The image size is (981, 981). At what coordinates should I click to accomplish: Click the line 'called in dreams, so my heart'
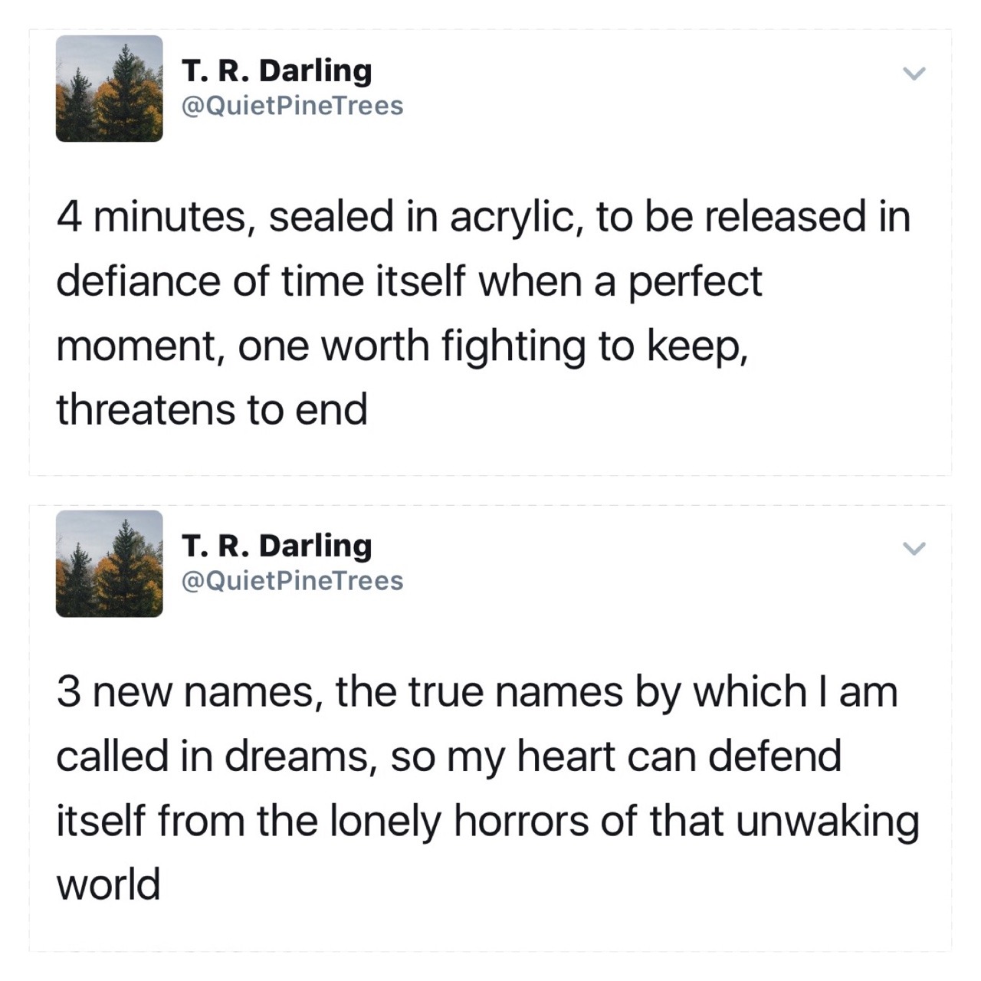(448, 756)
